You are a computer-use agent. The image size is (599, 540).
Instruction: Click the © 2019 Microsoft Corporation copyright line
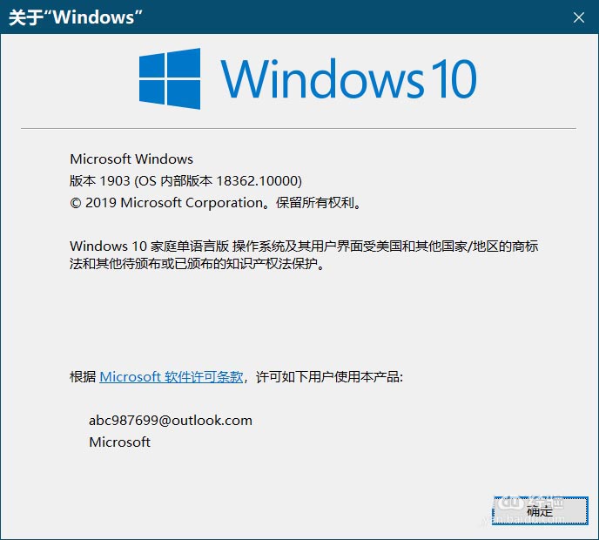coord(215,203)
